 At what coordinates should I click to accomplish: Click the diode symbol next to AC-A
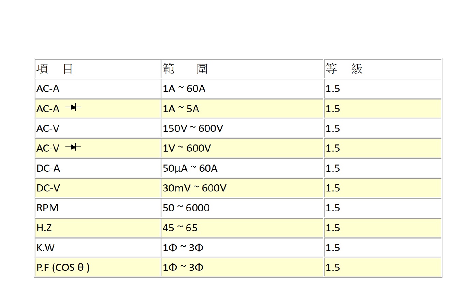pos(73,108)
